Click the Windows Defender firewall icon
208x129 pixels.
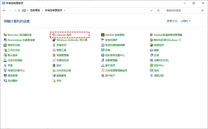click(54, 40)
